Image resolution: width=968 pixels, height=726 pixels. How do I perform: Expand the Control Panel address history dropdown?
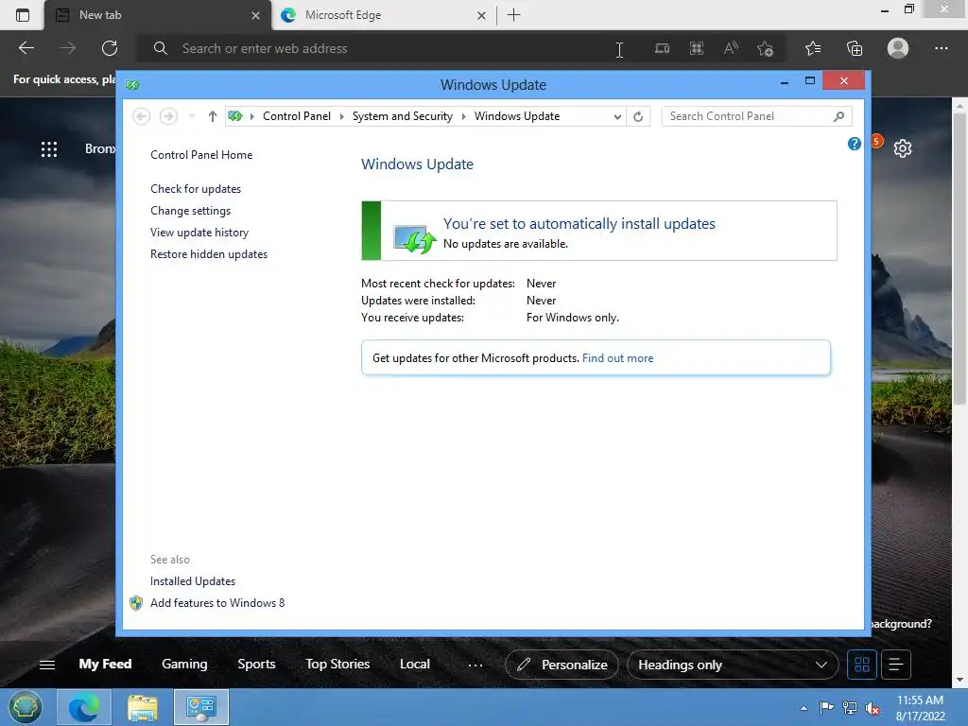616,116
